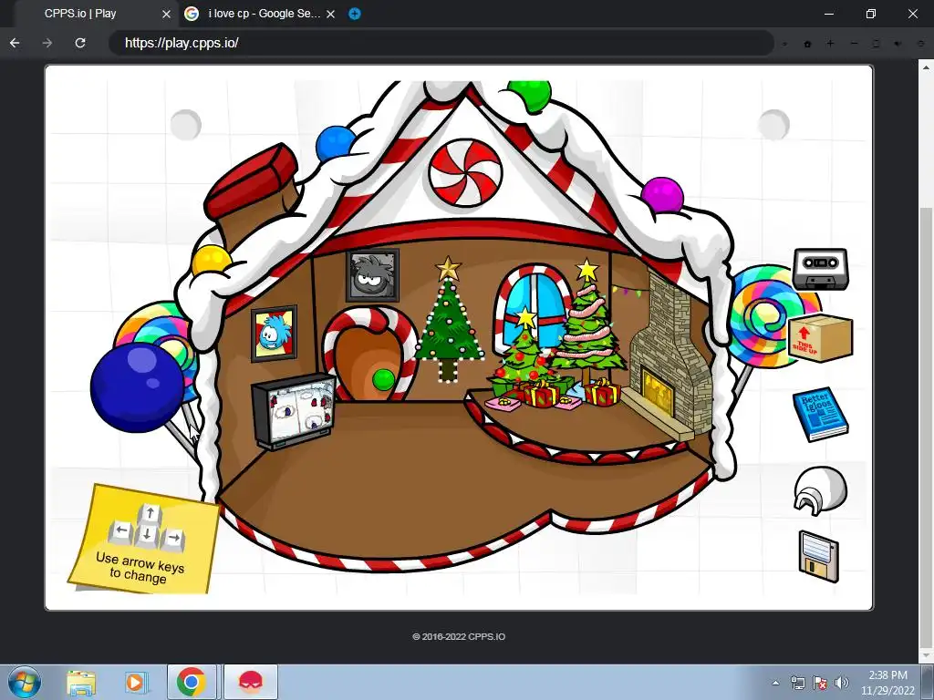
Task: Open Windows Explorer from taskbar
Action: 81,683
